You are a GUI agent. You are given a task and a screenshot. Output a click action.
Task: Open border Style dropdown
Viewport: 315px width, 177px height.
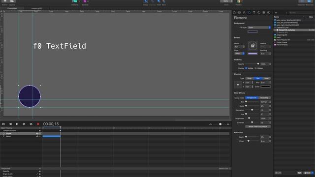click(x=239, y=54)
